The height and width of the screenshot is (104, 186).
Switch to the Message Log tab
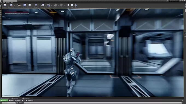pos(26,98)
